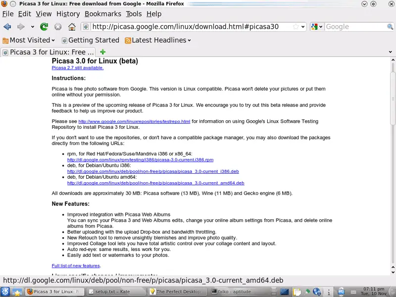This screenshot has width=396, height=297.
Task: Open the File menu
Action: click(x=8, y=14)
